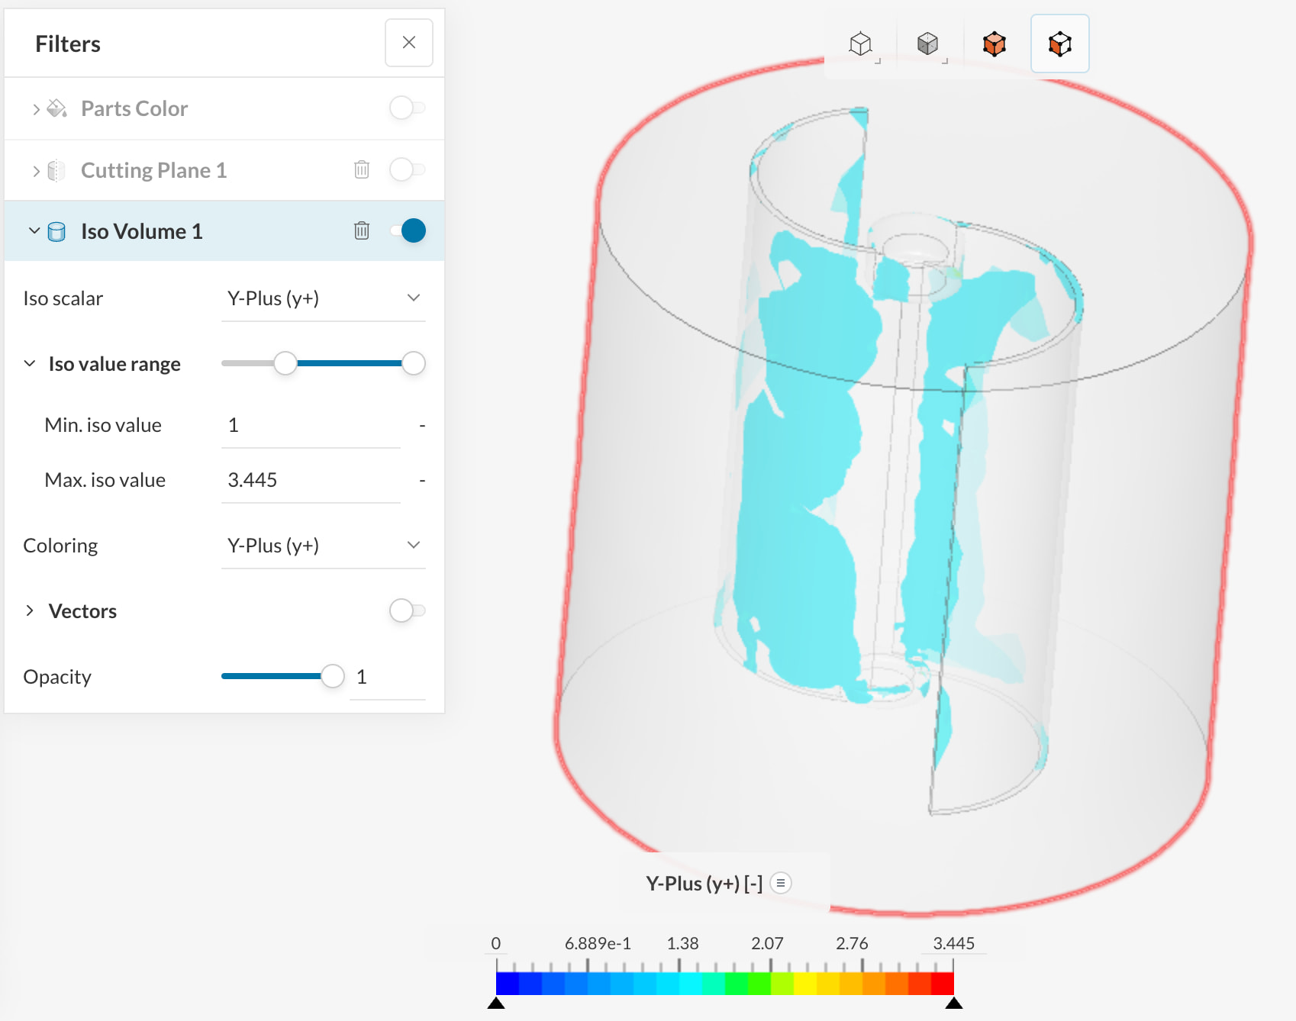Select the surfaces with edges render mode
This screenshot has height=1021, width=1296.
[1060, 43]
